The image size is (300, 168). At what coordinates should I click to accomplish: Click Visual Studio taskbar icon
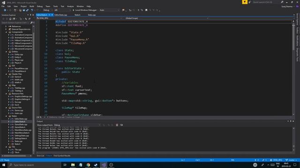pyautogui.click(x=104, y=165)
